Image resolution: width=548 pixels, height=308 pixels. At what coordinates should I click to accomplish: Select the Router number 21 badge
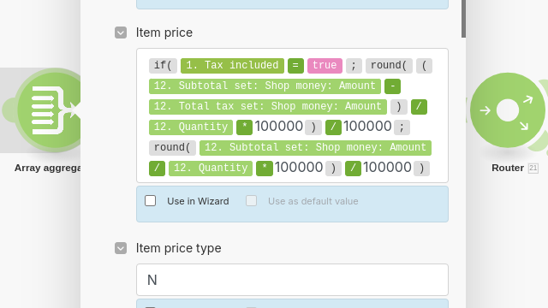[x=533, y=168]
